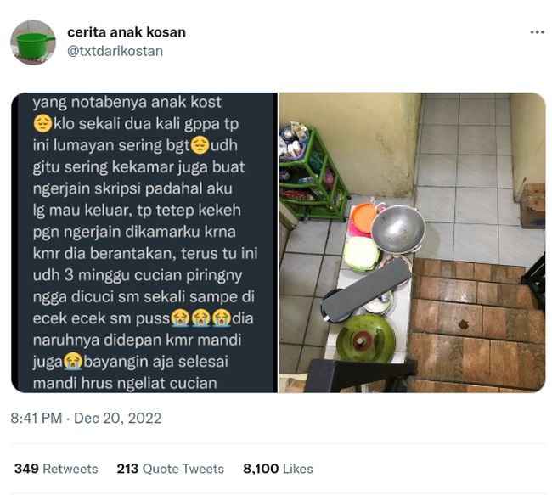552x495 pixels.
Task: Open the cerita anak kosan profile name
Action: [127, 32]
